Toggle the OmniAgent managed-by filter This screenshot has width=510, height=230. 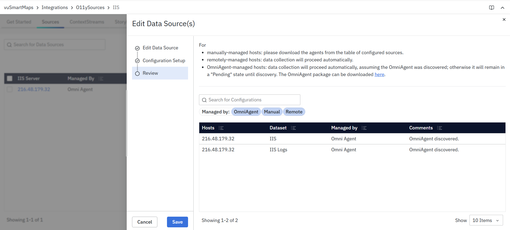click(x=246, y=112)
